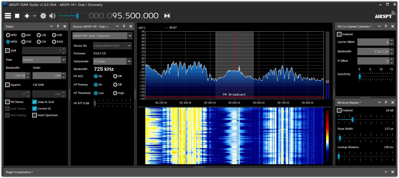Click the plus new-slice button
Screen dimensions: 399x178
27,16
